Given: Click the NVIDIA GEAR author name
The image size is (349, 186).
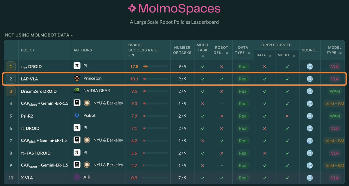Looking at the screenshot, I should 97,91.
